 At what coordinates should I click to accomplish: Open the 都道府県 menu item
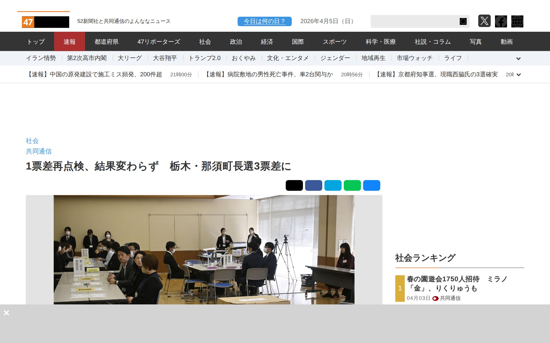click(x=107, y=42)
